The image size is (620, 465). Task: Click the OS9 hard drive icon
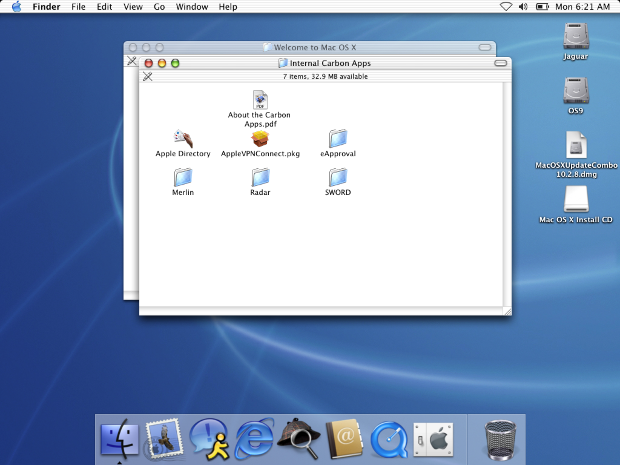coord(576,91)
